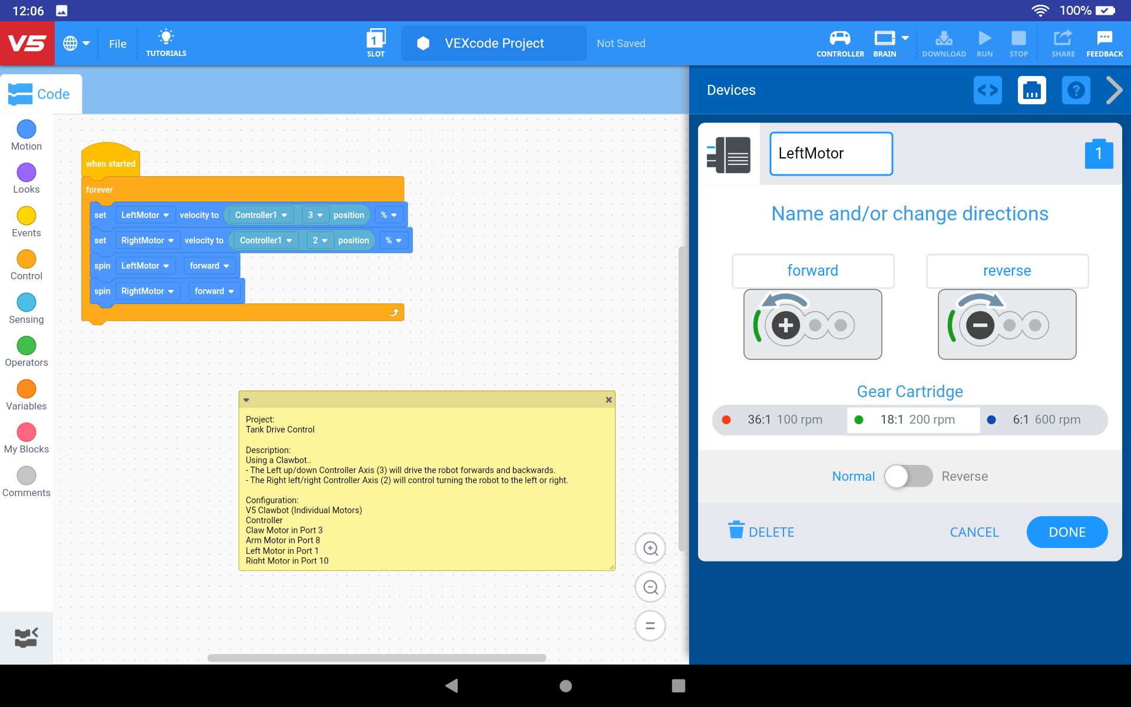
Task: Switch Devices panel to port view
Action: click(1032, 90)
